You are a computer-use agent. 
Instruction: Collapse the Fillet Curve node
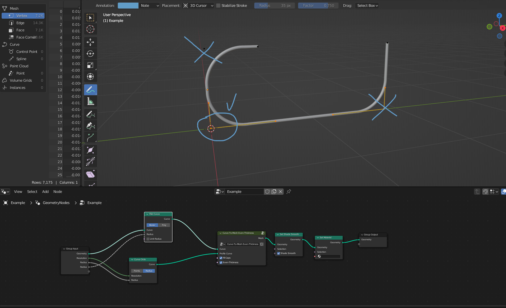[147, 214]
